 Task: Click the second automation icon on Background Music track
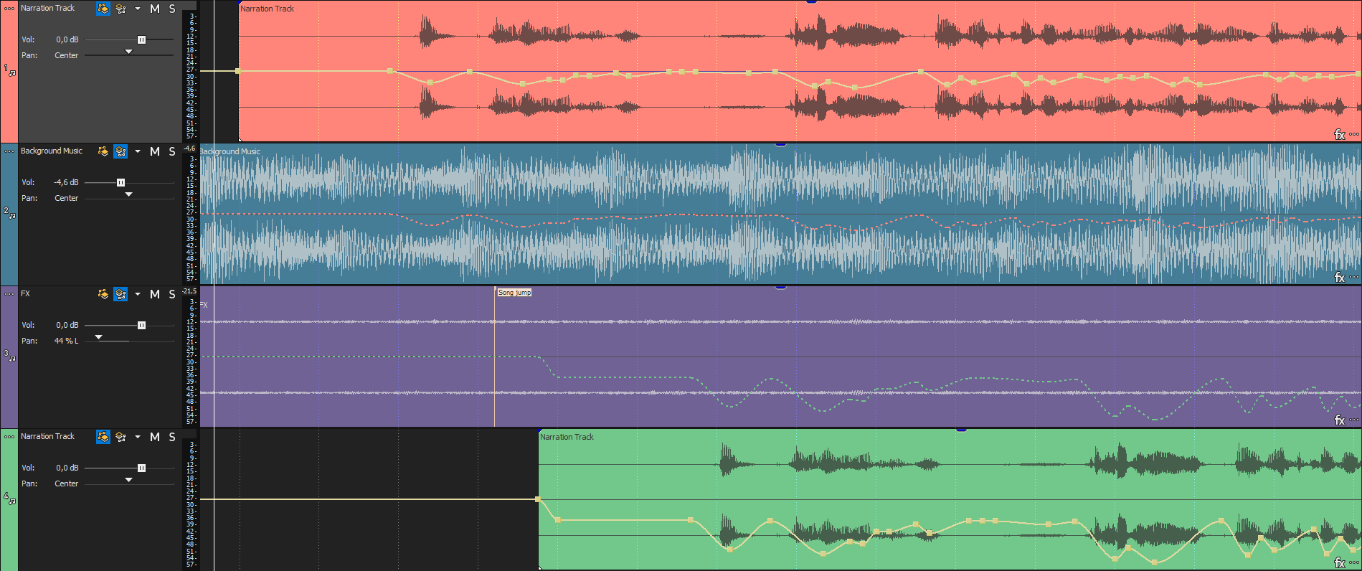tap(120, 151)
